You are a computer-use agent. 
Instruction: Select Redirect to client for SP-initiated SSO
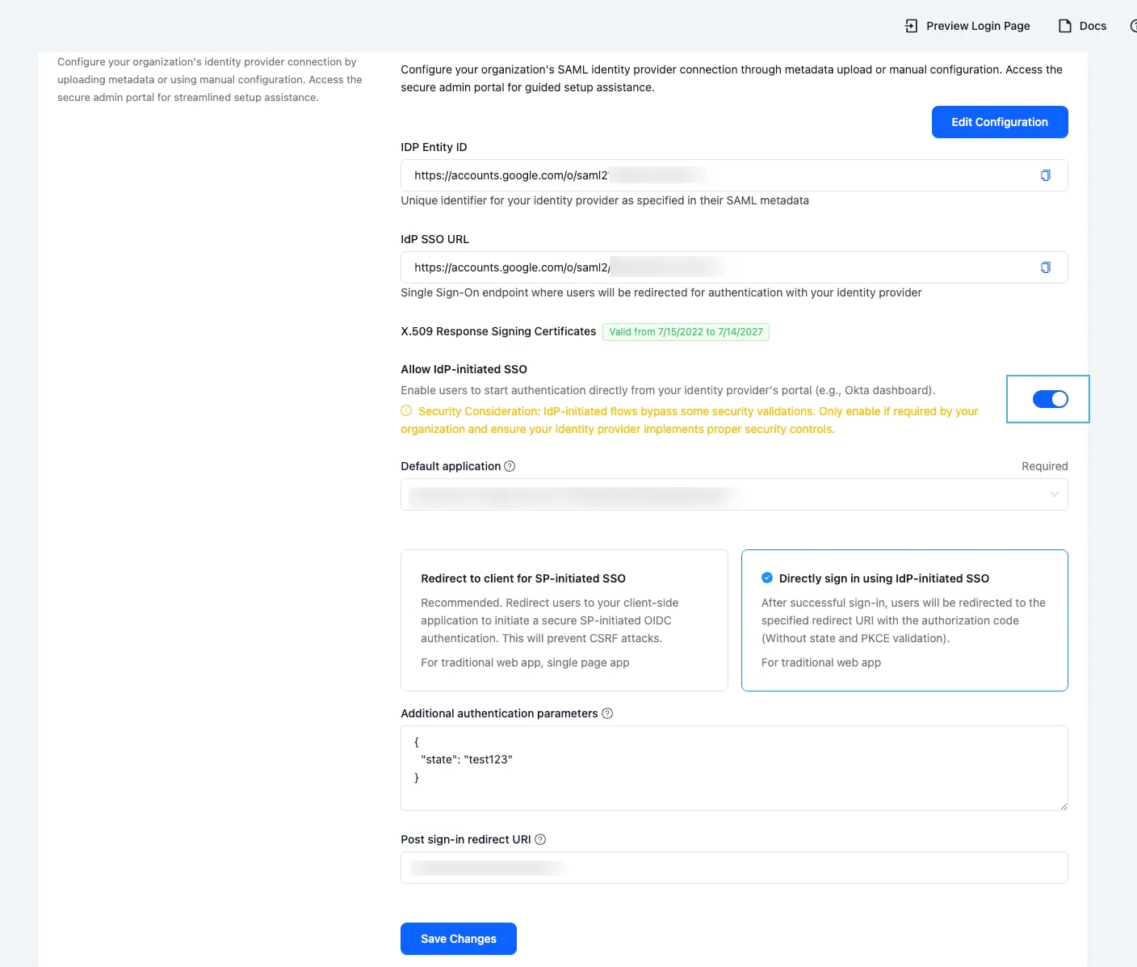click(564, 620)
